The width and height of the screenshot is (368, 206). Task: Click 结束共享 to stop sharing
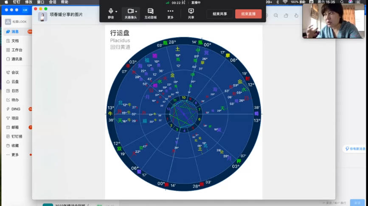click(220, 14)
